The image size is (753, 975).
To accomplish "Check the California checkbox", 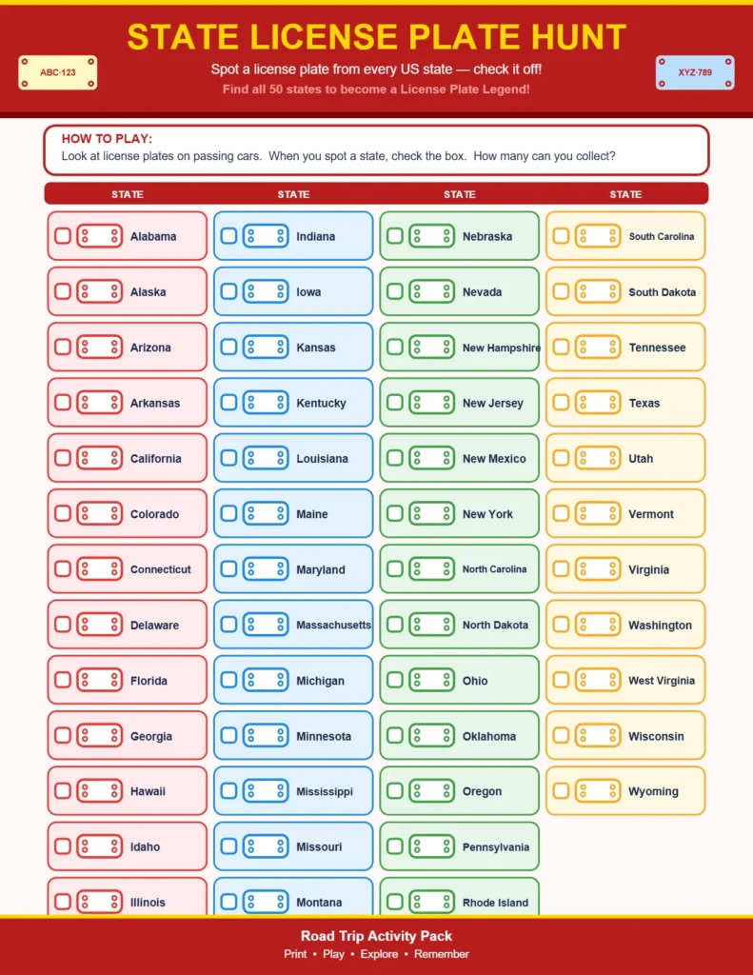I will click(63, 458).
